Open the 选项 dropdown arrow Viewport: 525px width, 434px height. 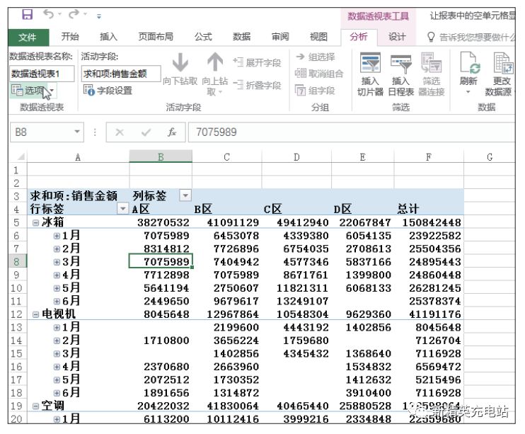[x=52, y=91]
